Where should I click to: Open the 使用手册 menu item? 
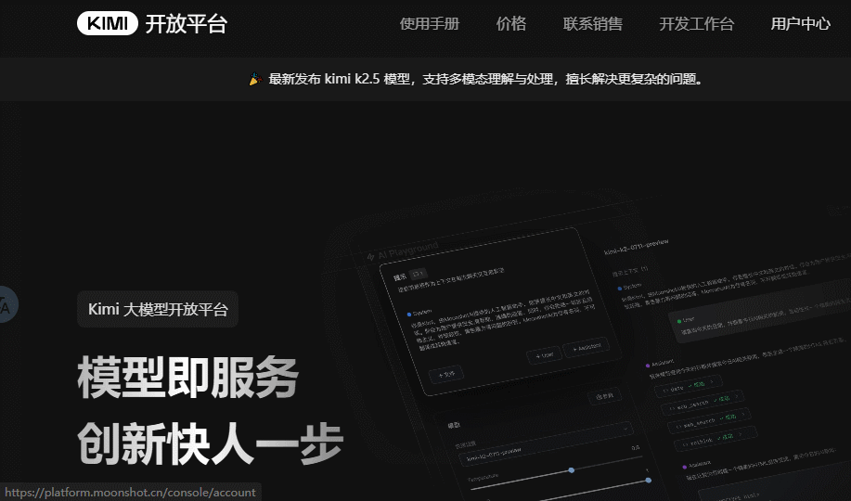coord(430,24)
